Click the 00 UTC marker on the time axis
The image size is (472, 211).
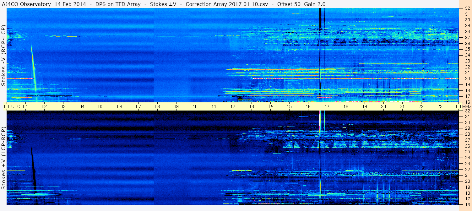tap(13, 106)
